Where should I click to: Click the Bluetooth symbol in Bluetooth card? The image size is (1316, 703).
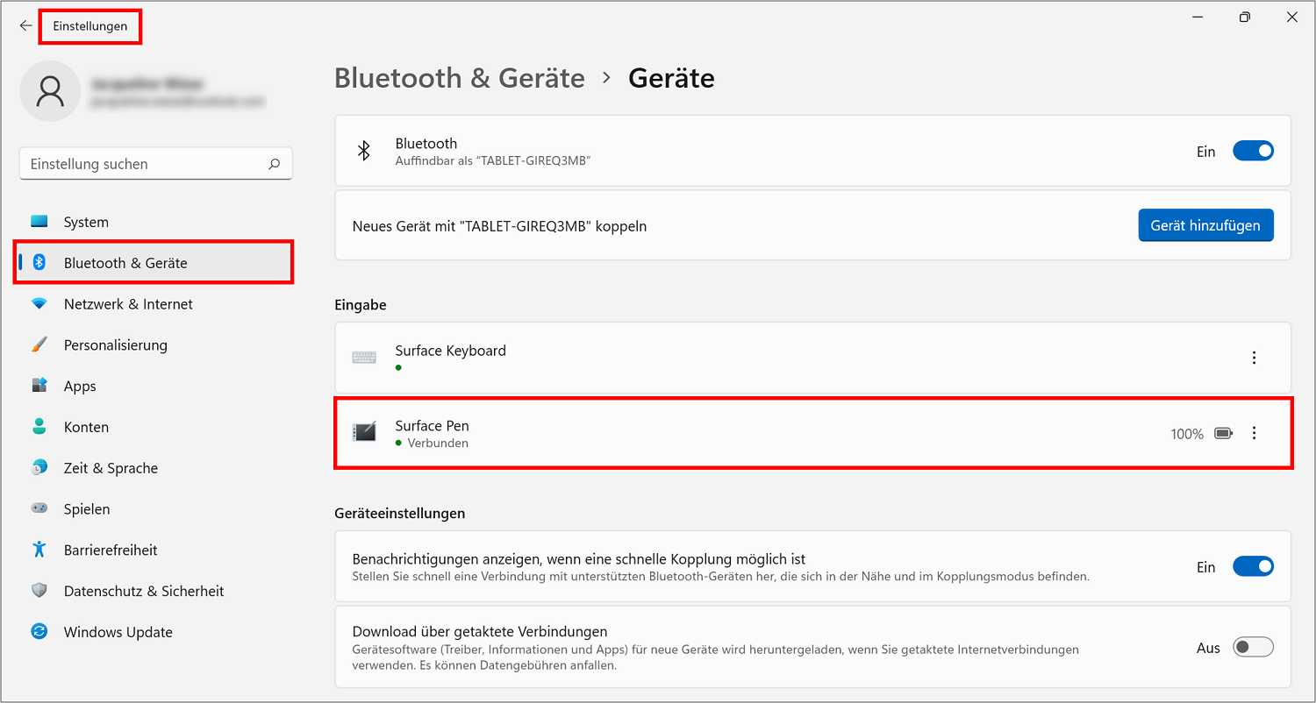(364, 151)
